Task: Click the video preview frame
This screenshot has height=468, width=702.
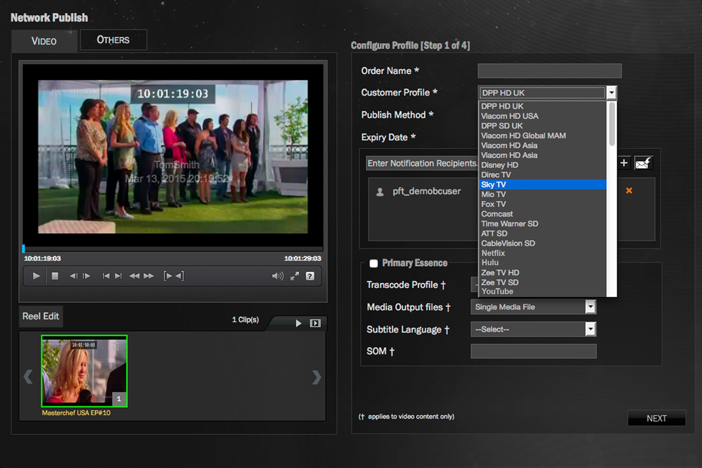Action: click(x=173, y=157)
